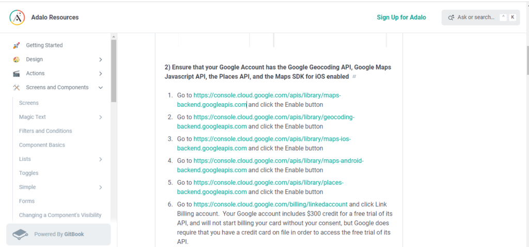Screen dimensions: 529x247
Task: Open the Screens page
Action: coord(29,103)
